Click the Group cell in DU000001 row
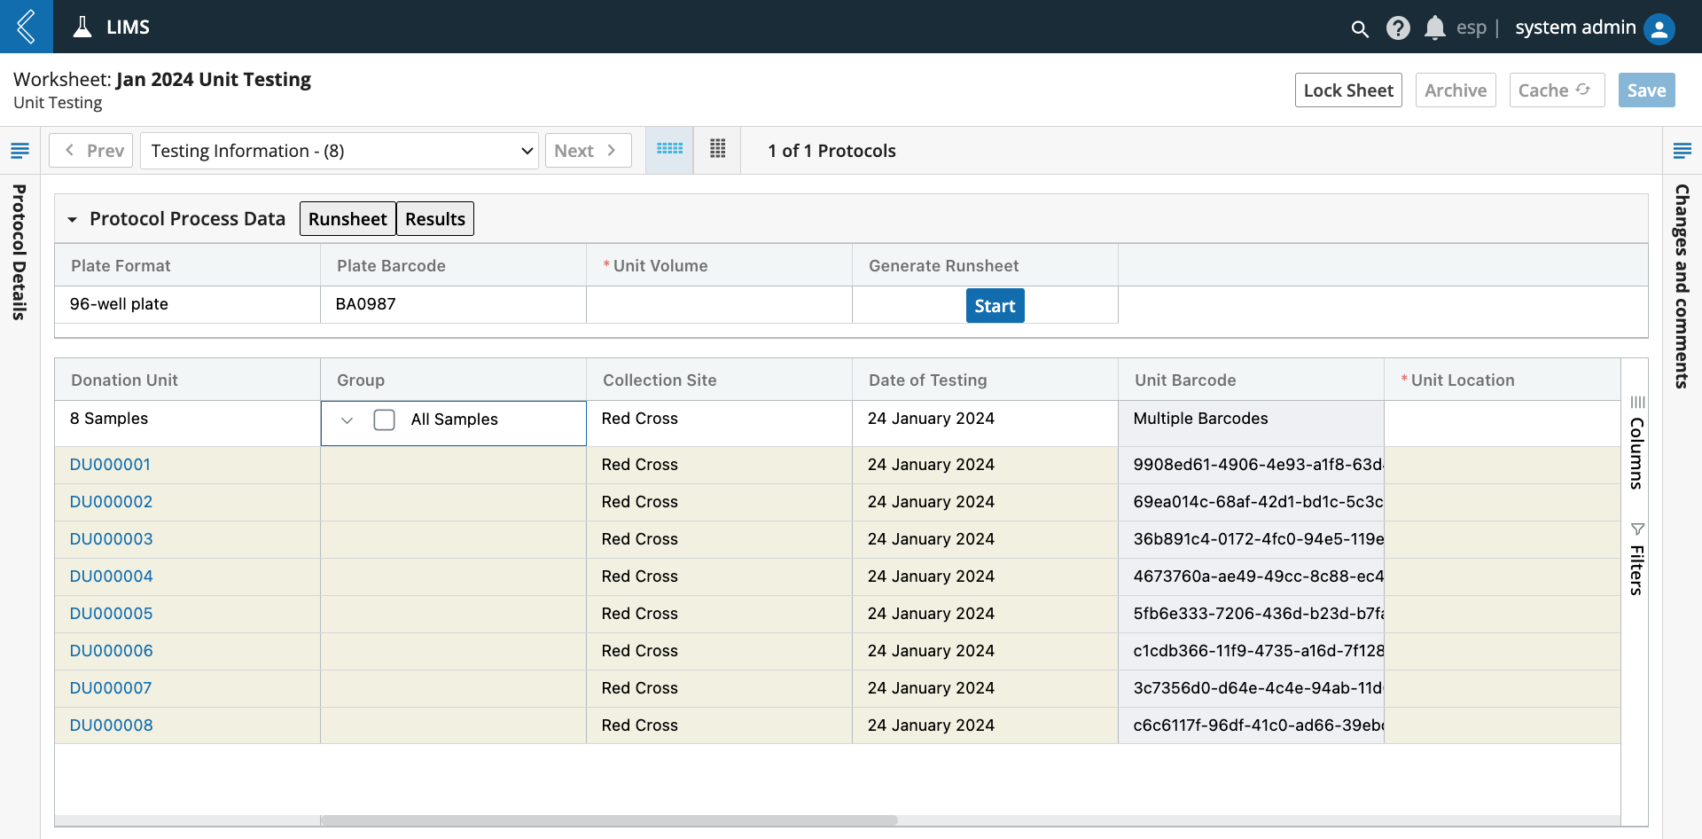1702x839 pixels. pyautogui.click(x=453, y=465)
